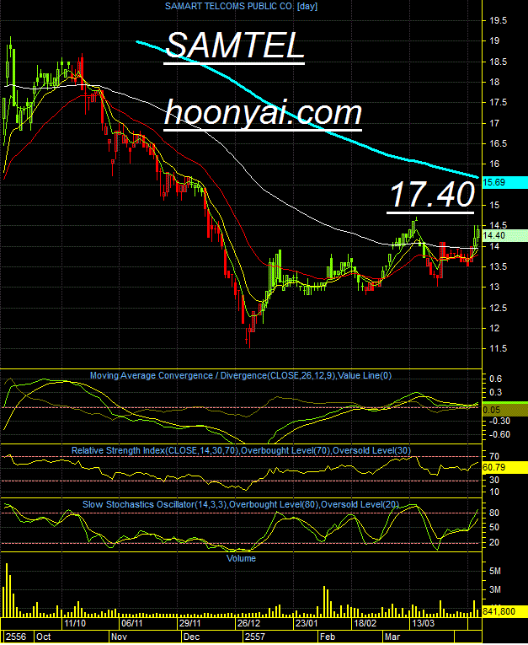The width and height of the screenshot is (528, 645).
Task: Click the 10 label on the RSI axis
Action: (x=494, y=492)
